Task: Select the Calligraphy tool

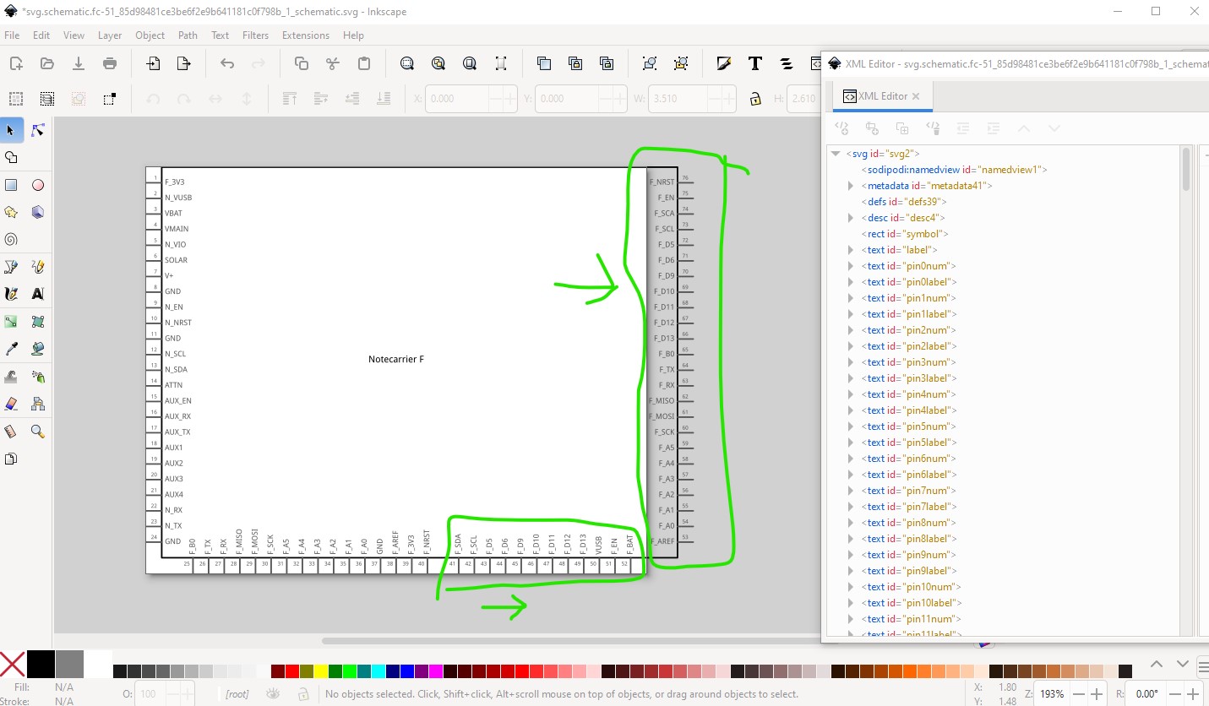Action: [11, 294]
